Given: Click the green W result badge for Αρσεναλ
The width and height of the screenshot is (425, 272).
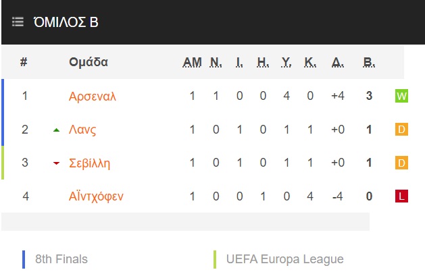Looking at the screenshot, I should [401, 96].
